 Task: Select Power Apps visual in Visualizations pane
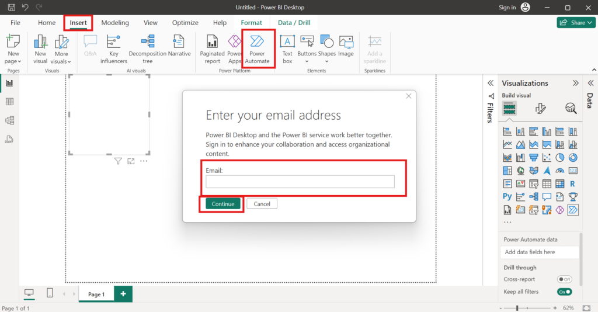click(x=559, y=210)
